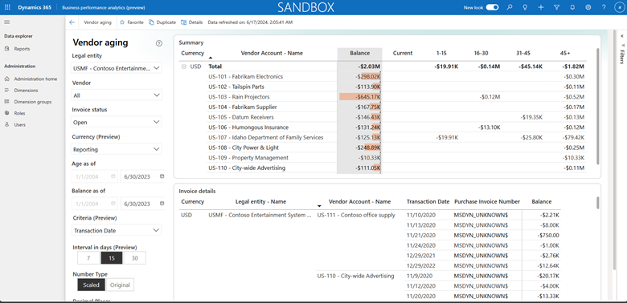627x303 pixels.
Task: Switch Number Type to Scaled
Action: [91, 285]
